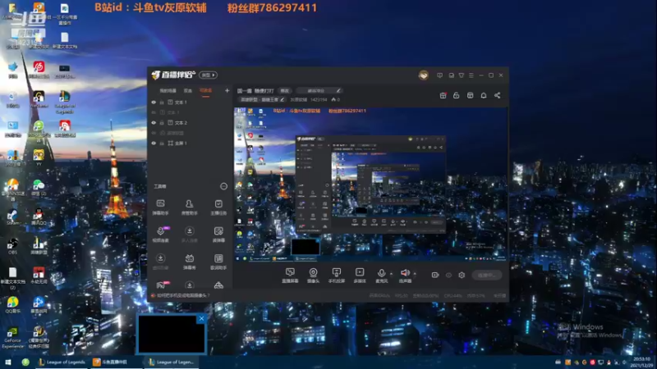Open the 房管助手 toolbox tool
Image resolution: width=657 pixels, height=369 pixels.
click(x=190, y=207)
